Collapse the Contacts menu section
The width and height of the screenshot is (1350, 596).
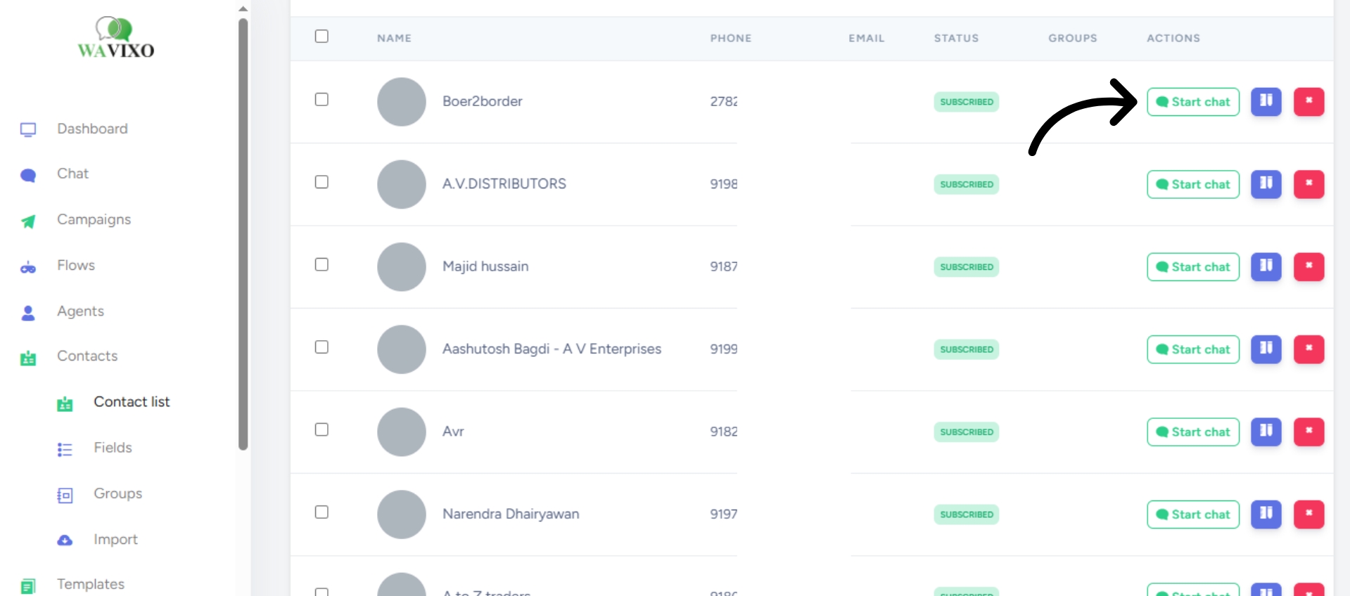tap(87, 356)
